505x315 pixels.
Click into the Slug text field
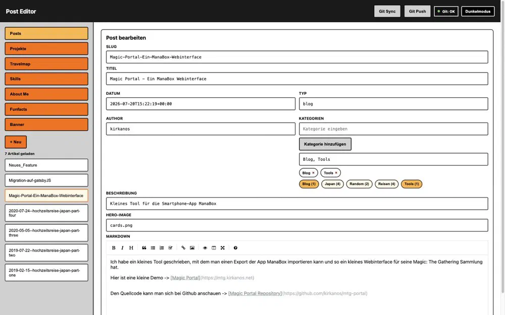point(297,57)
